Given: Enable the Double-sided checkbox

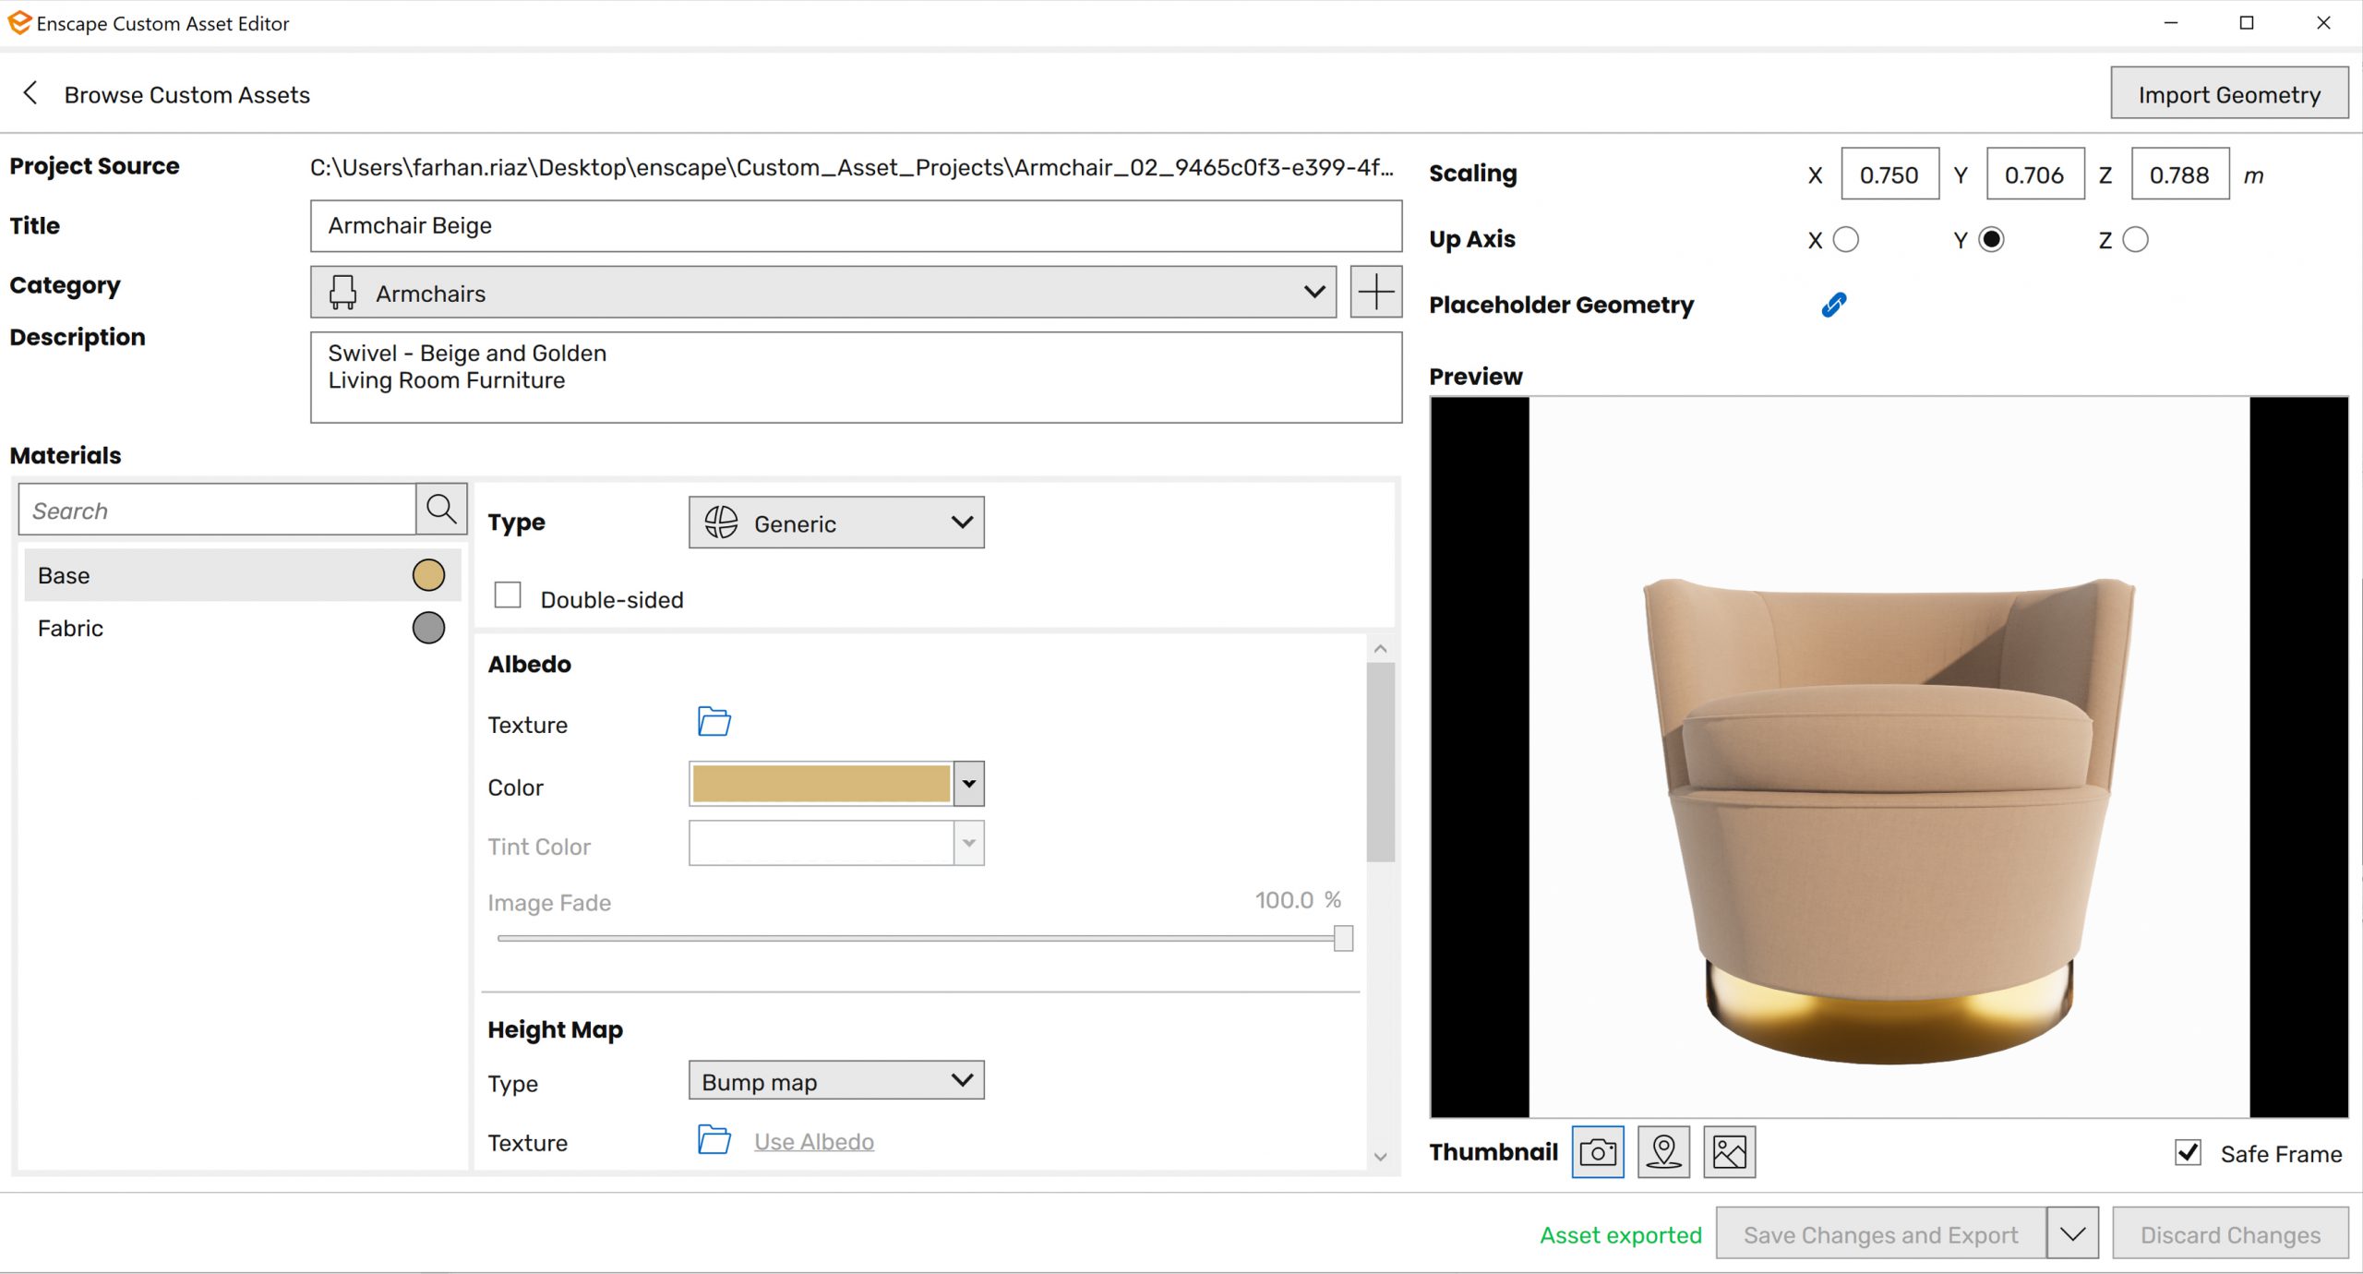Looking at the screenshot, I should pyautogui.click(x=508, y=595).
